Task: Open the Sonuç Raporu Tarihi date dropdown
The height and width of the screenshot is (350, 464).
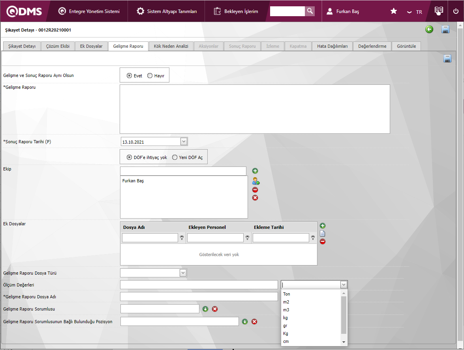Action: 184,142
